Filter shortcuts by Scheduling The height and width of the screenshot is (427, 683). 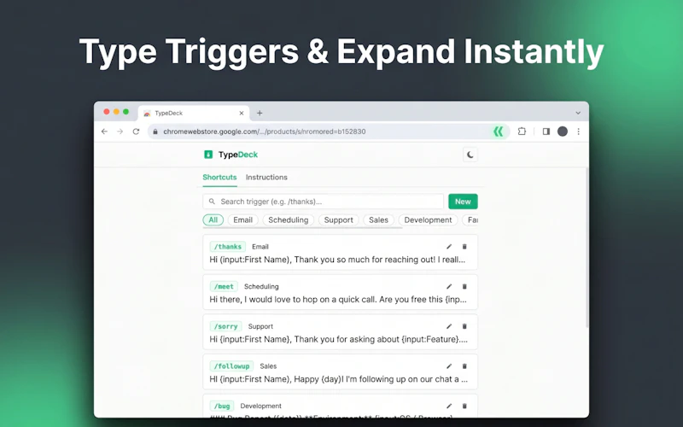point(288,220)
